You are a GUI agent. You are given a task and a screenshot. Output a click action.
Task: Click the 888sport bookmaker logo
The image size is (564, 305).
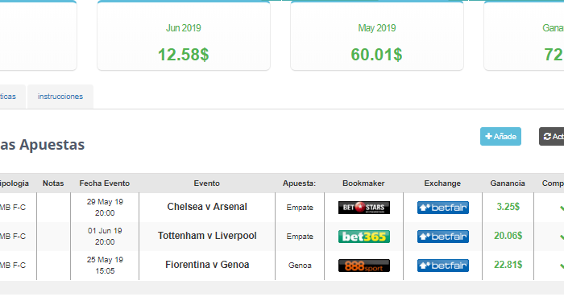click(x=363, y=266)
